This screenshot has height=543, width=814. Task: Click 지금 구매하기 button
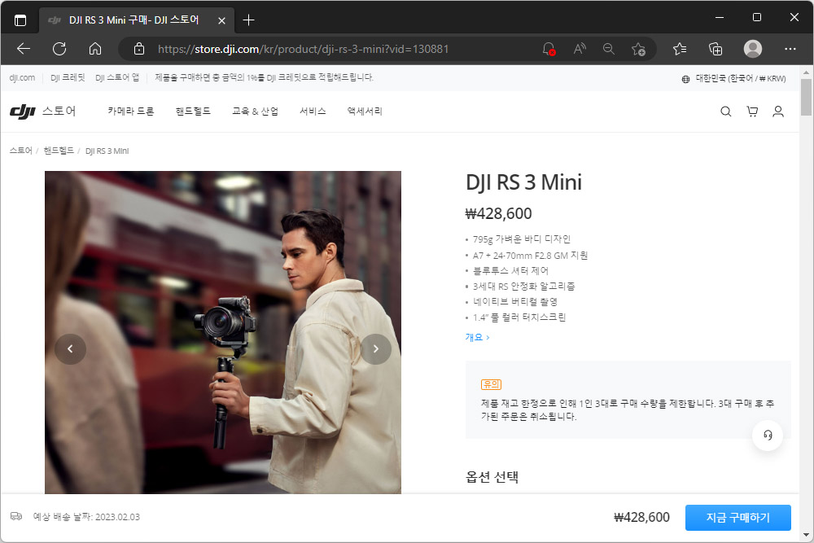(x=737, y=518)
